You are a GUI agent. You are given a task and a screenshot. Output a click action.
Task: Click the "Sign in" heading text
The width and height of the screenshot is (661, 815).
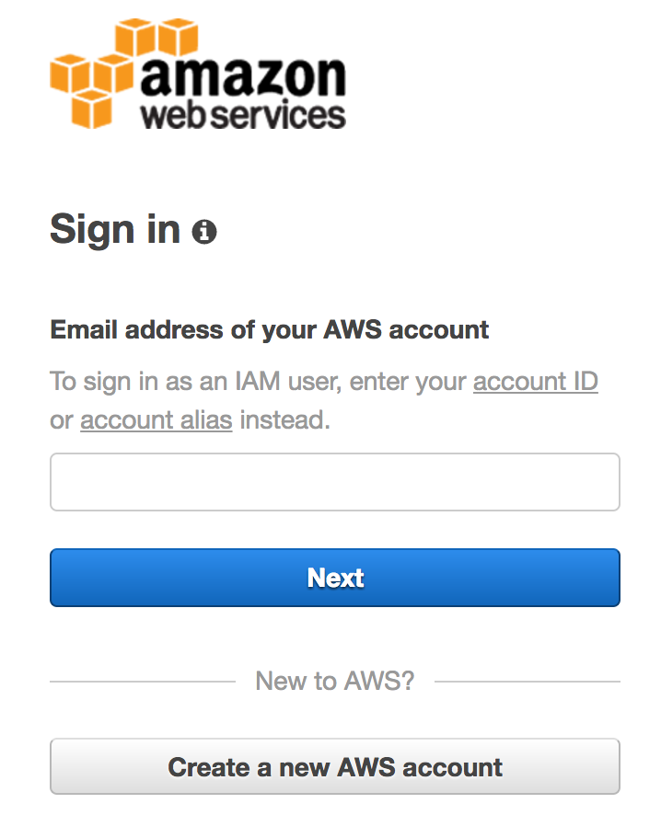point(115,229)
